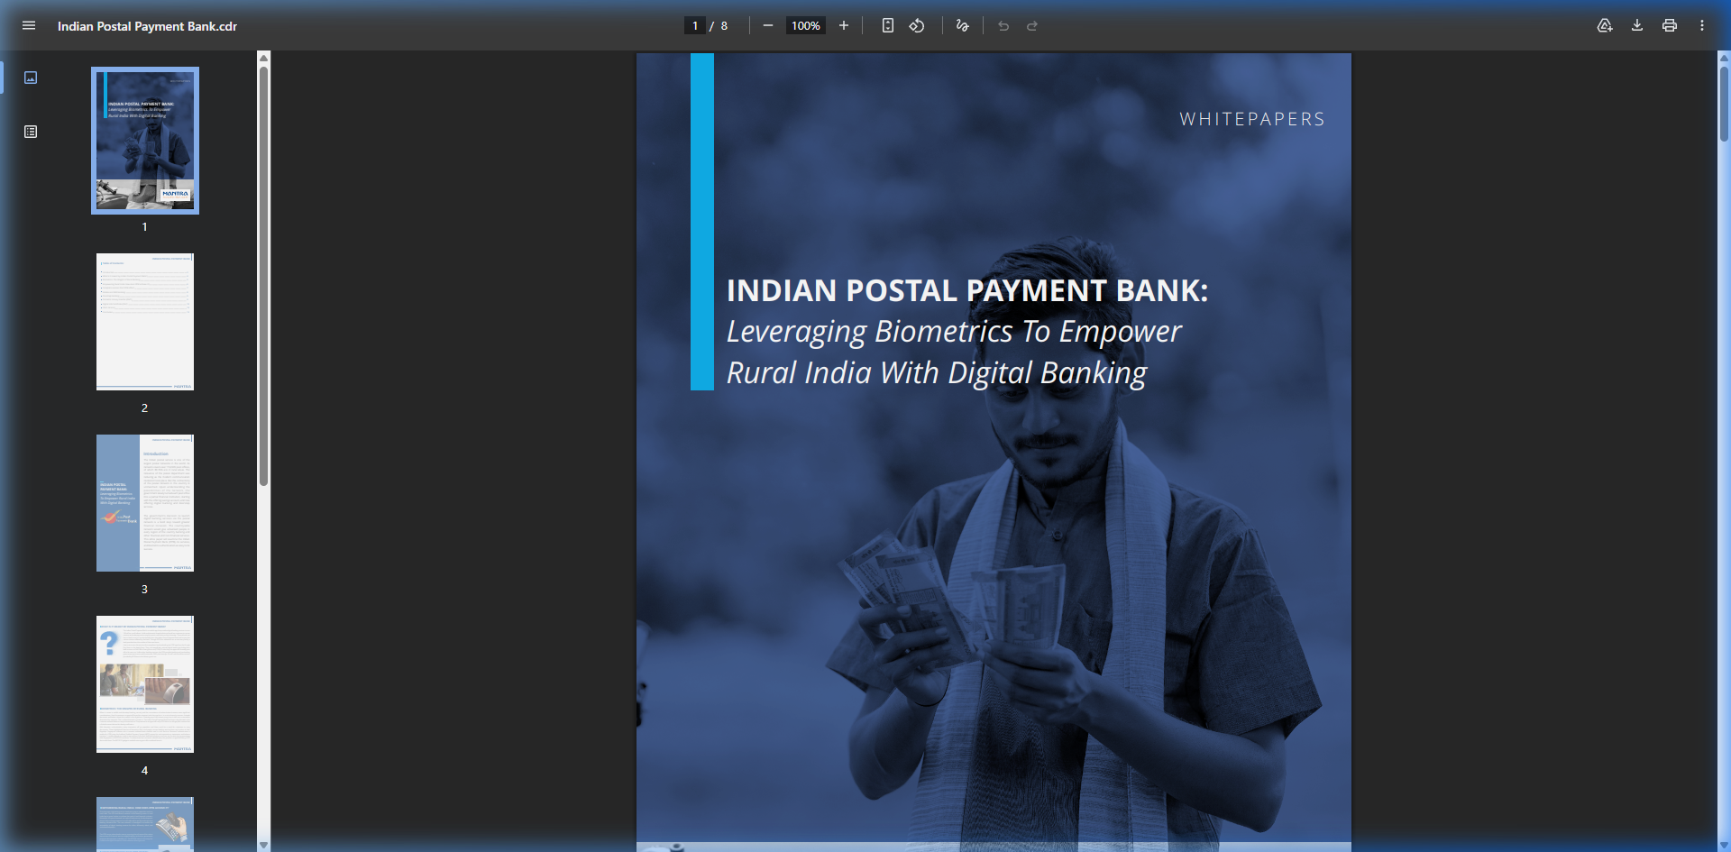1731x852 pixels.
Task: Click the 'INDIAN POSTAL PAYMENT BANK:' heading
Action: pyautogui.click(x=967, y=290)
